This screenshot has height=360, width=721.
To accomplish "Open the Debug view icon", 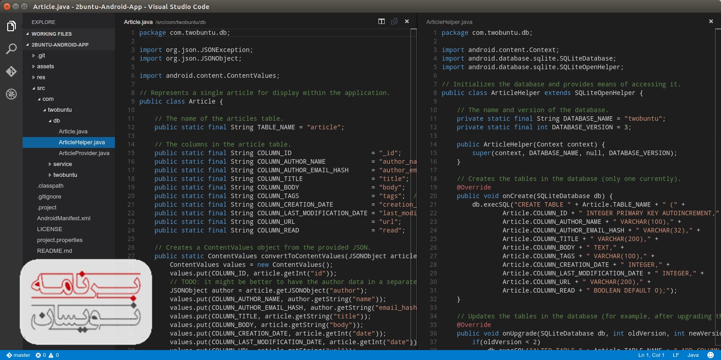I will [x=11, y=94].
